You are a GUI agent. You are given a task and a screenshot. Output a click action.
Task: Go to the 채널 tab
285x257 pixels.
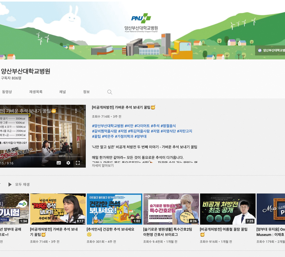(63, 92)
